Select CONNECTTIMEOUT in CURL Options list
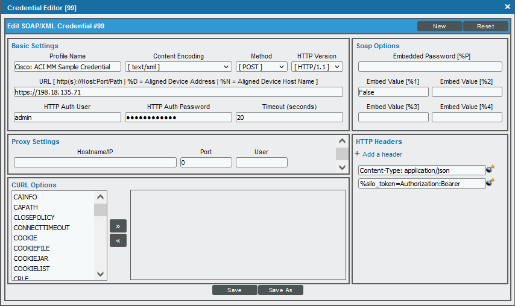515x306 pixels. click(52, 228)
